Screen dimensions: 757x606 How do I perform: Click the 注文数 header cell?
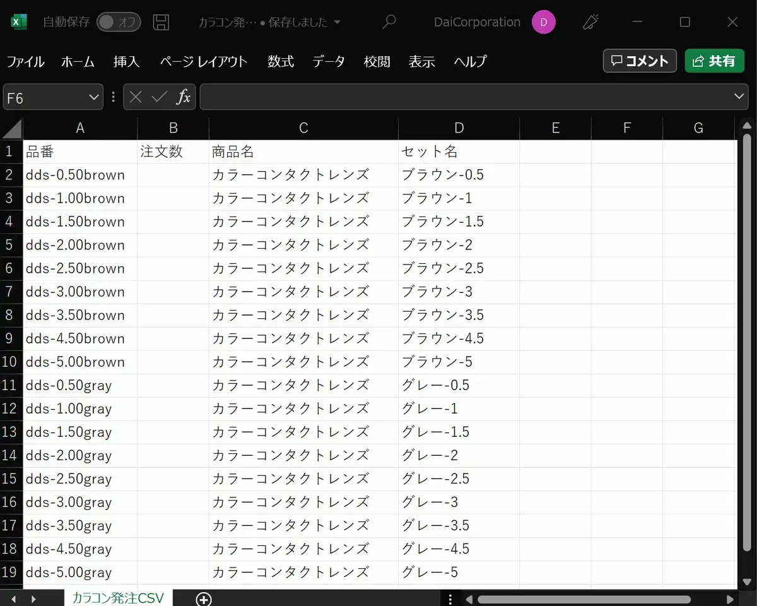point(173,151)
